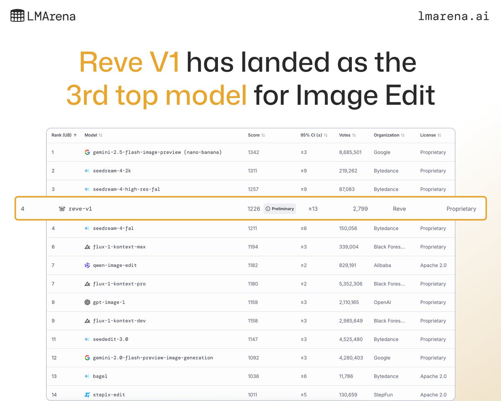
Task: Select the flux-1-kontext-max model name
Action: point(119,247)
